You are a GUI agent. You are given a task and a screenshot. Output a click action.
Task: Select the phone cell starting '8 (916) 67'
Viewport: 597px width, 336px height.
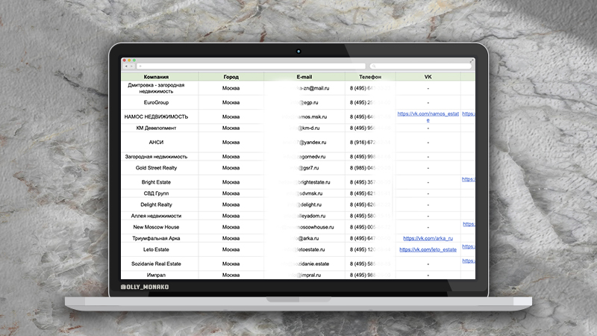(370, 142)
